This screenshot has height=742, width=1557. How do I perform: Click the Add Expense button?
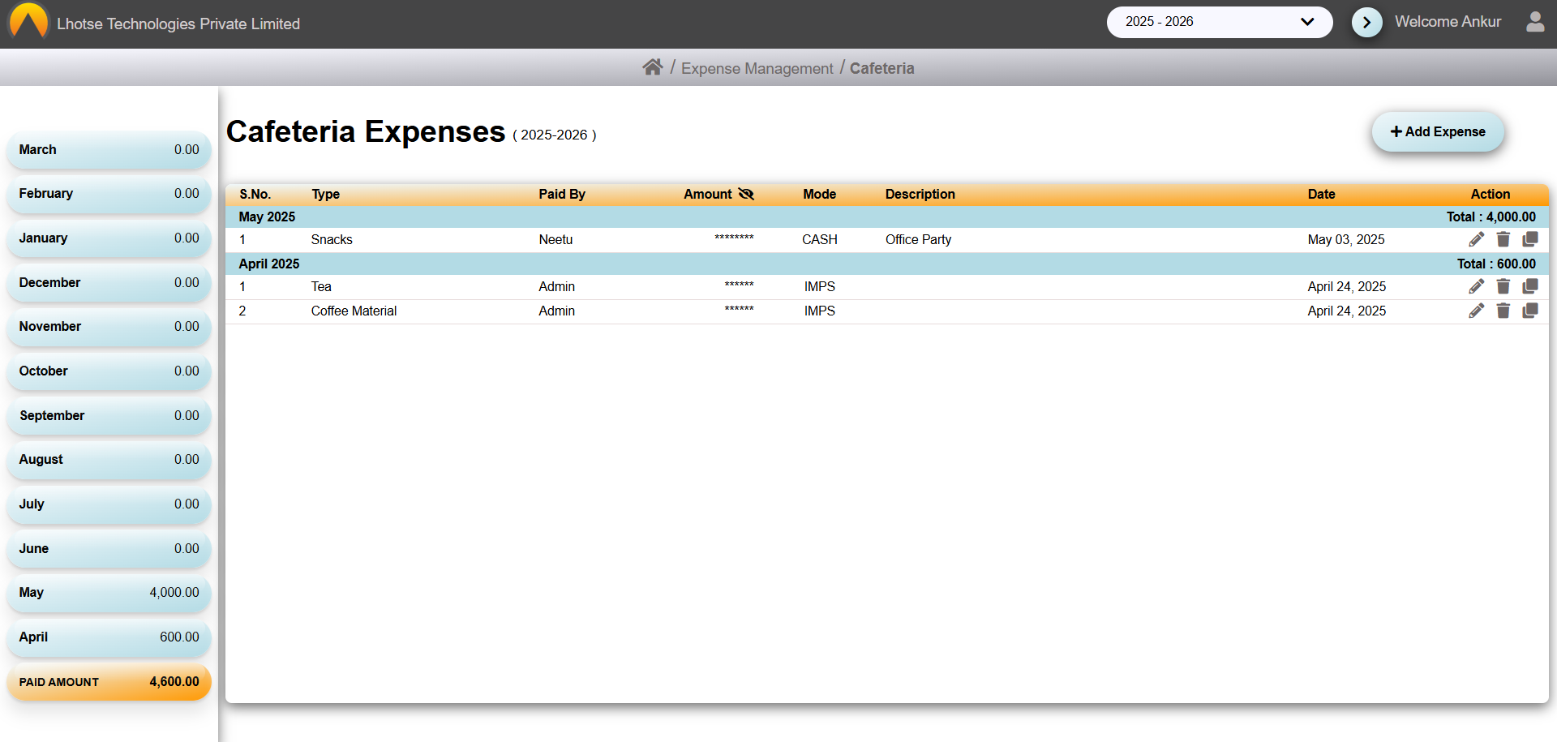[1438, 131]
